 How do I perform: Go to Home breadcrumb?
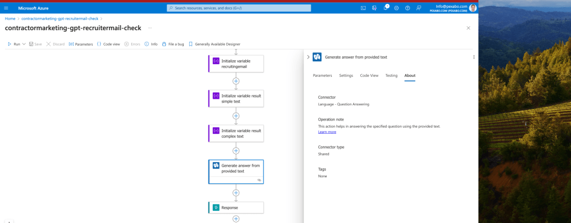click(x=10, y=18)
